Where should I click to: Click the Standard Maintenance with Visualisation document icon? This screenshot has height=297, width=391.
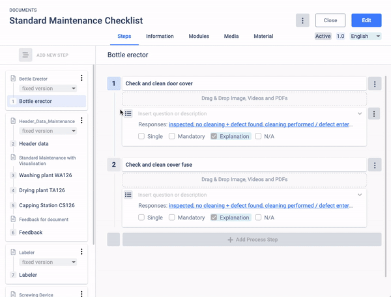(x=13, y=158)
